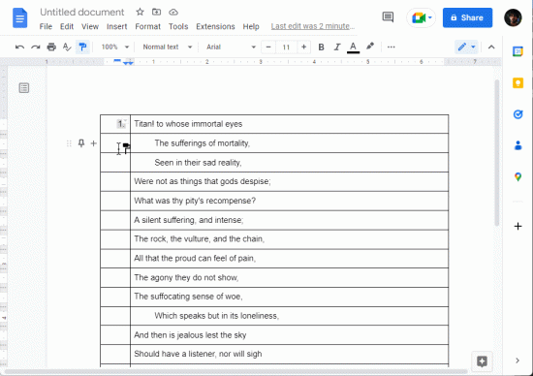Open Google Calendar side panel
The width and height of the screenshot is (533, 376).
tap(517, 51)
